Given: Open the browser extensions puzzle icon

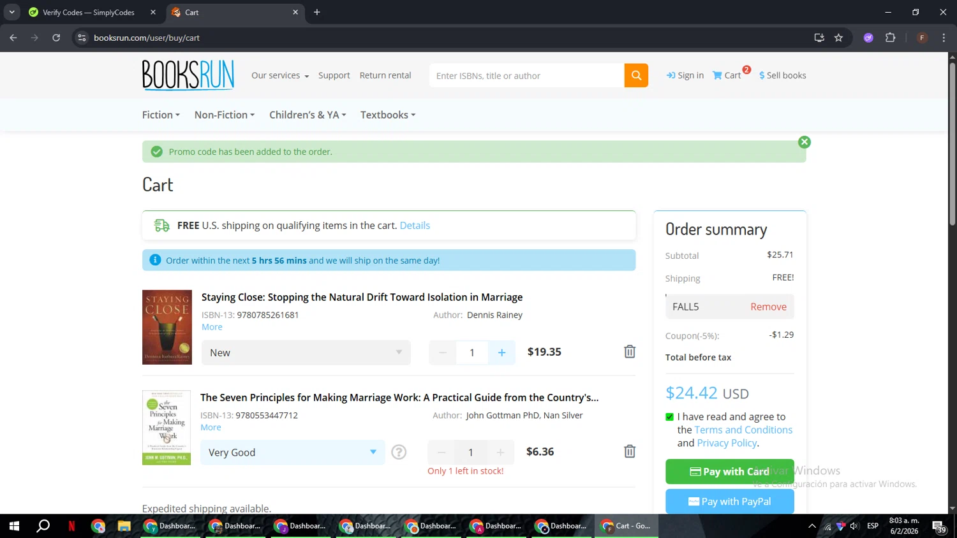Looking at the screenshot, I should tap(891, 38).
